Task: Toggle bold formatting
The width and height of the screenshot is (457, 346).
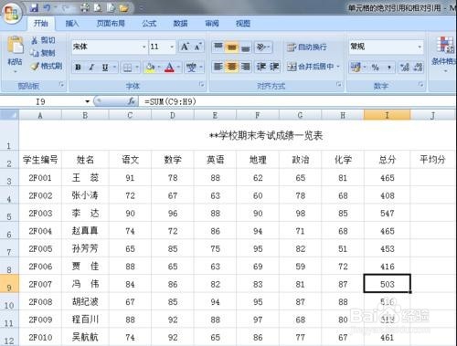Action: tap(79, 68)
